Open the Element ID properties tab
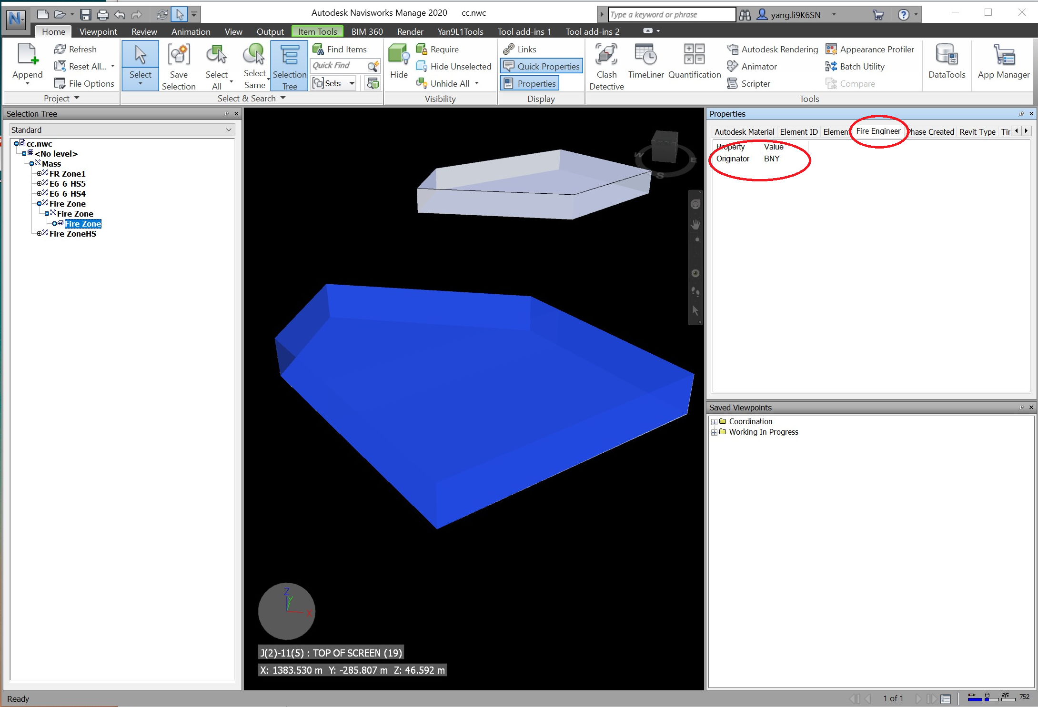1038x707 pixels. [798, 132]
